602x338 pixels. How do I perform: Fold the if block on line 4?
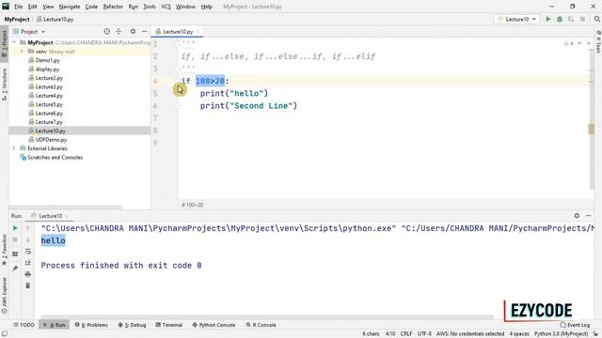point(178,81)
